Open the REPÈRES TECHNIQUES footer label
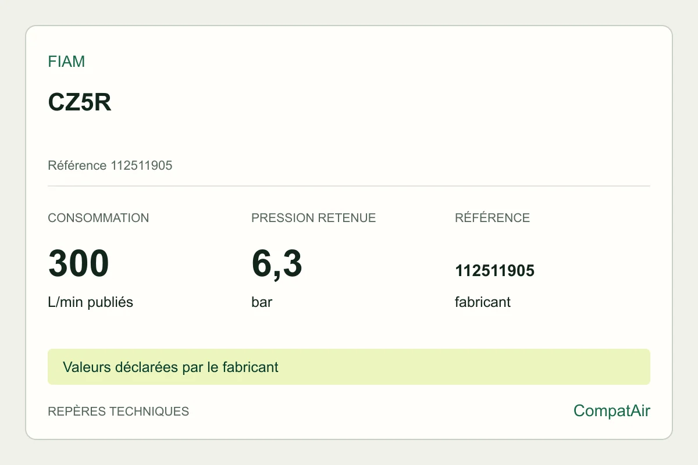 pyautogui.click(x=118, y=412)
